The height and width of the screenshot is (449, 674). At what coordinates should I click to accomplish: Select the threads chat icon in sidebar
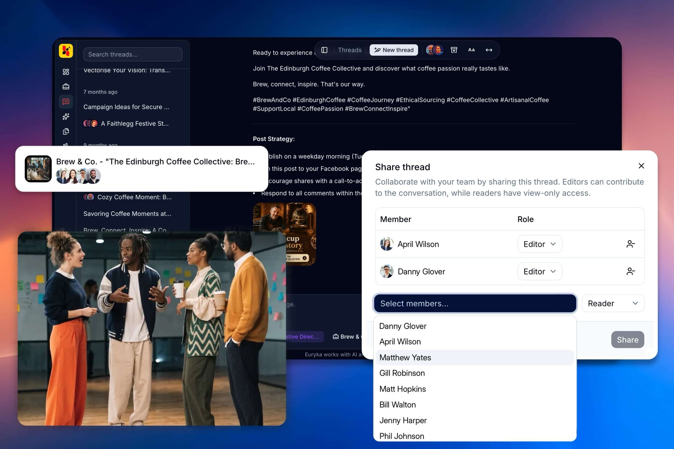(66, 102)
